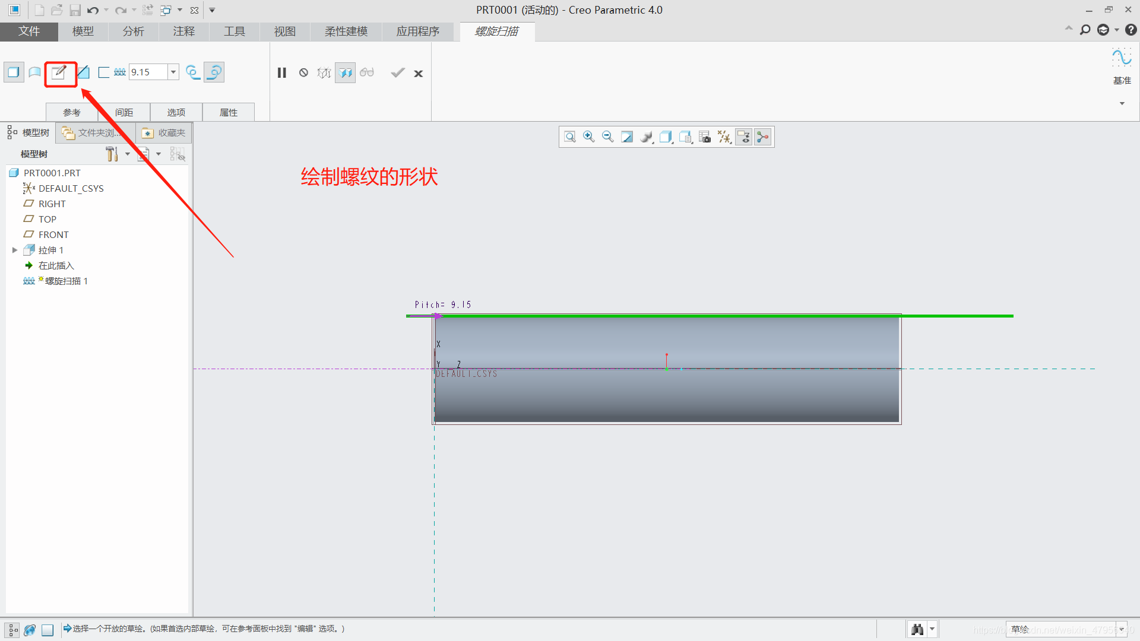Image resolution: width=1140 pixels, height=641 pixels.
Task: Toggle the attached preview mode button
Action: tap(345, 73)
